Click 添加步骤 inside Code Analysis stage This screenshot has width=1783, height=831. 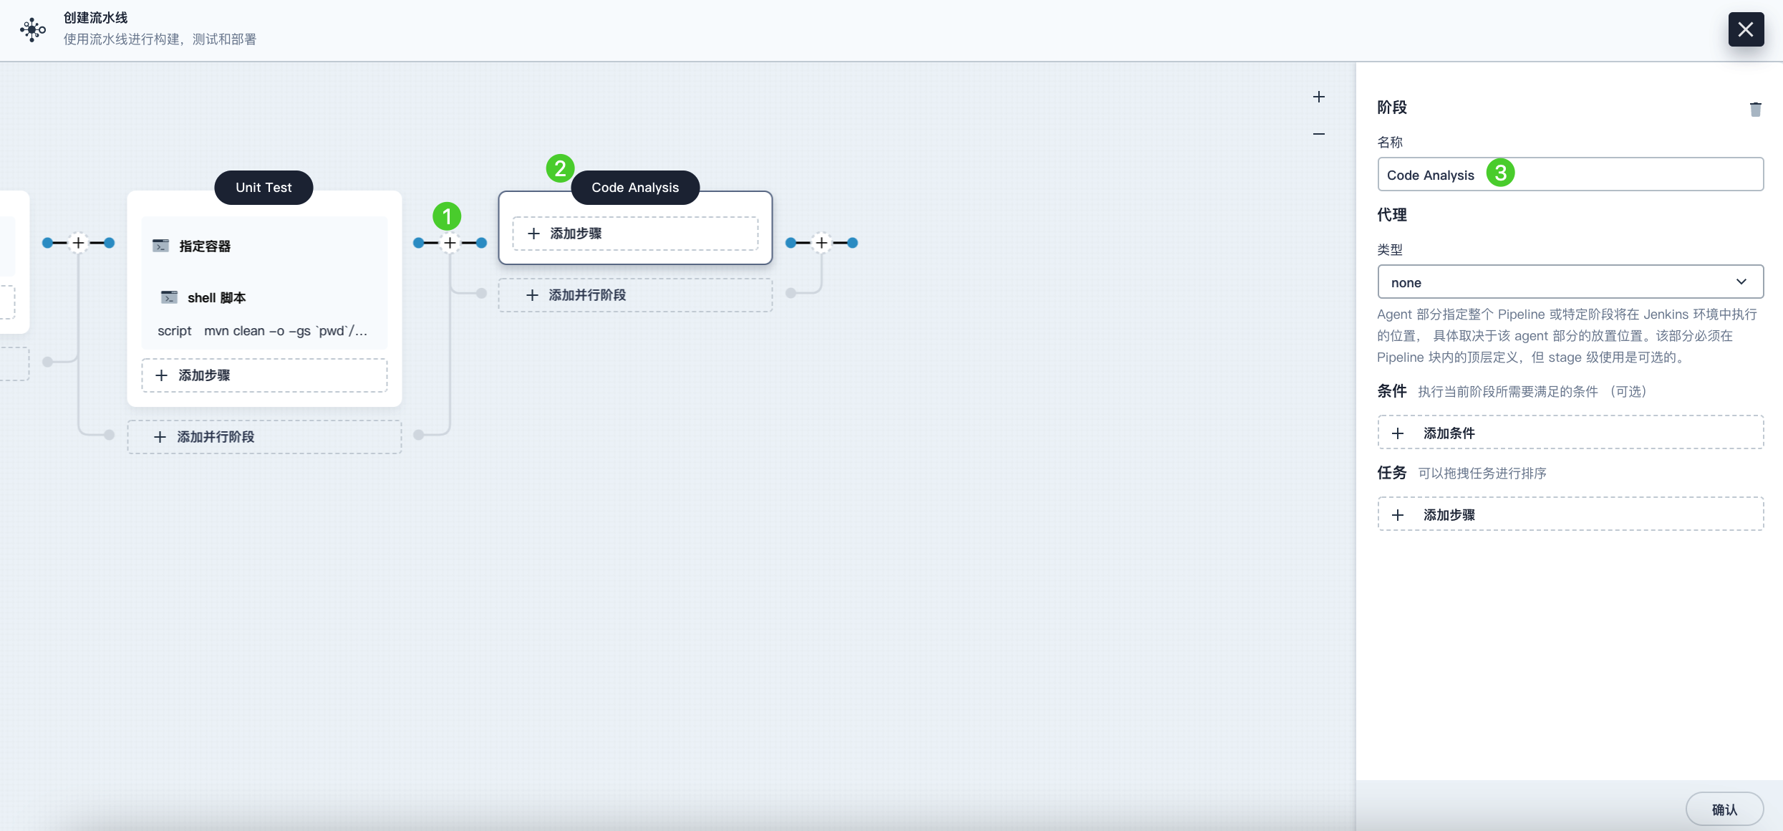pyautogui.click(x=634, y=234)
